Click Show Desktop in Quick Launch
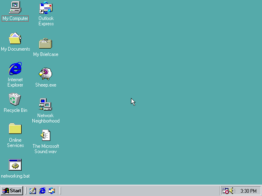 33,191
